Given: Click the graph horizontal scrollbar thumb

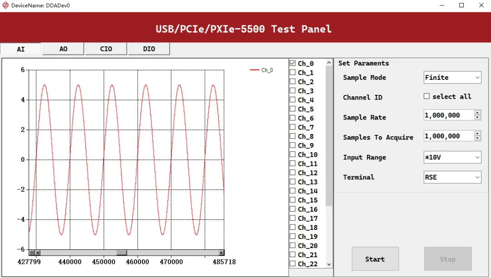Looking at the screenshot, I should [x=121, y=253].
